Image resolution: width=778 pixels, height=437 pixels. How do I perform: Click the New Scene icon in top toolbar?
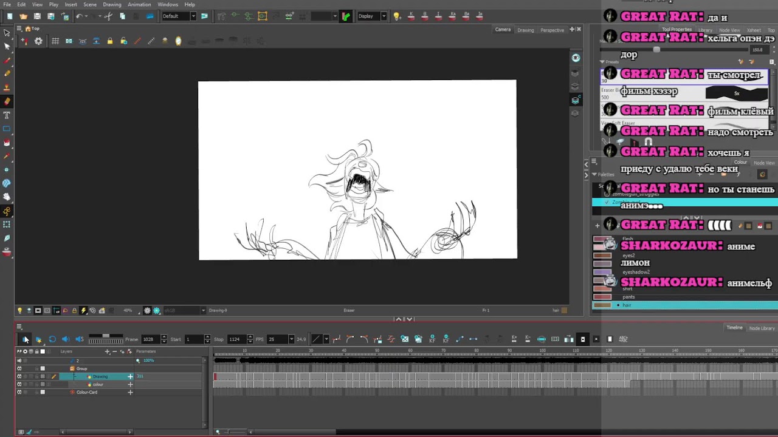click(x=10, y=16)
